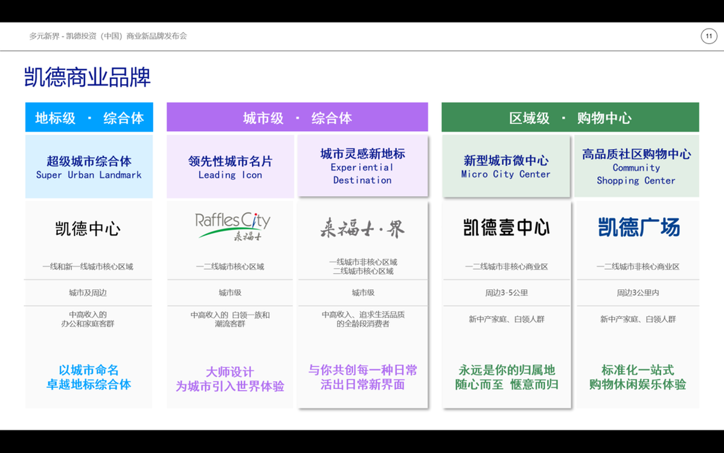Click the Micro City Center card

[505, 167]
